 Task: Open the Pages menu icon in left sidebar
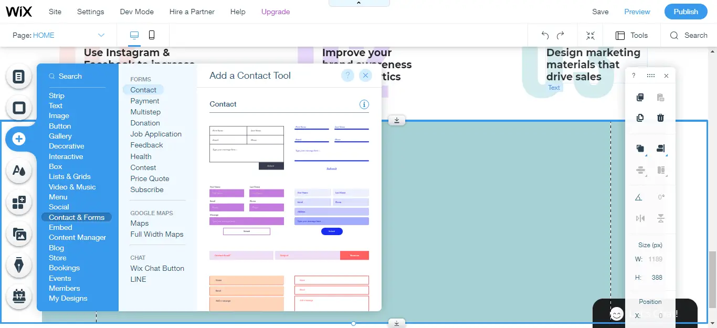(19, 77)
